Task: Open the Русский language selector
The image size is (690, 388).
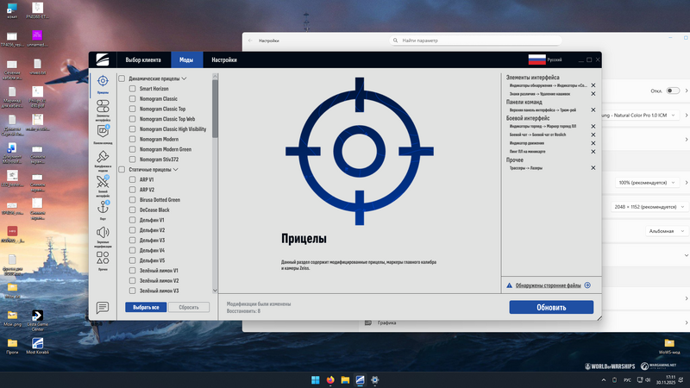Action: [x=547, y=59]
